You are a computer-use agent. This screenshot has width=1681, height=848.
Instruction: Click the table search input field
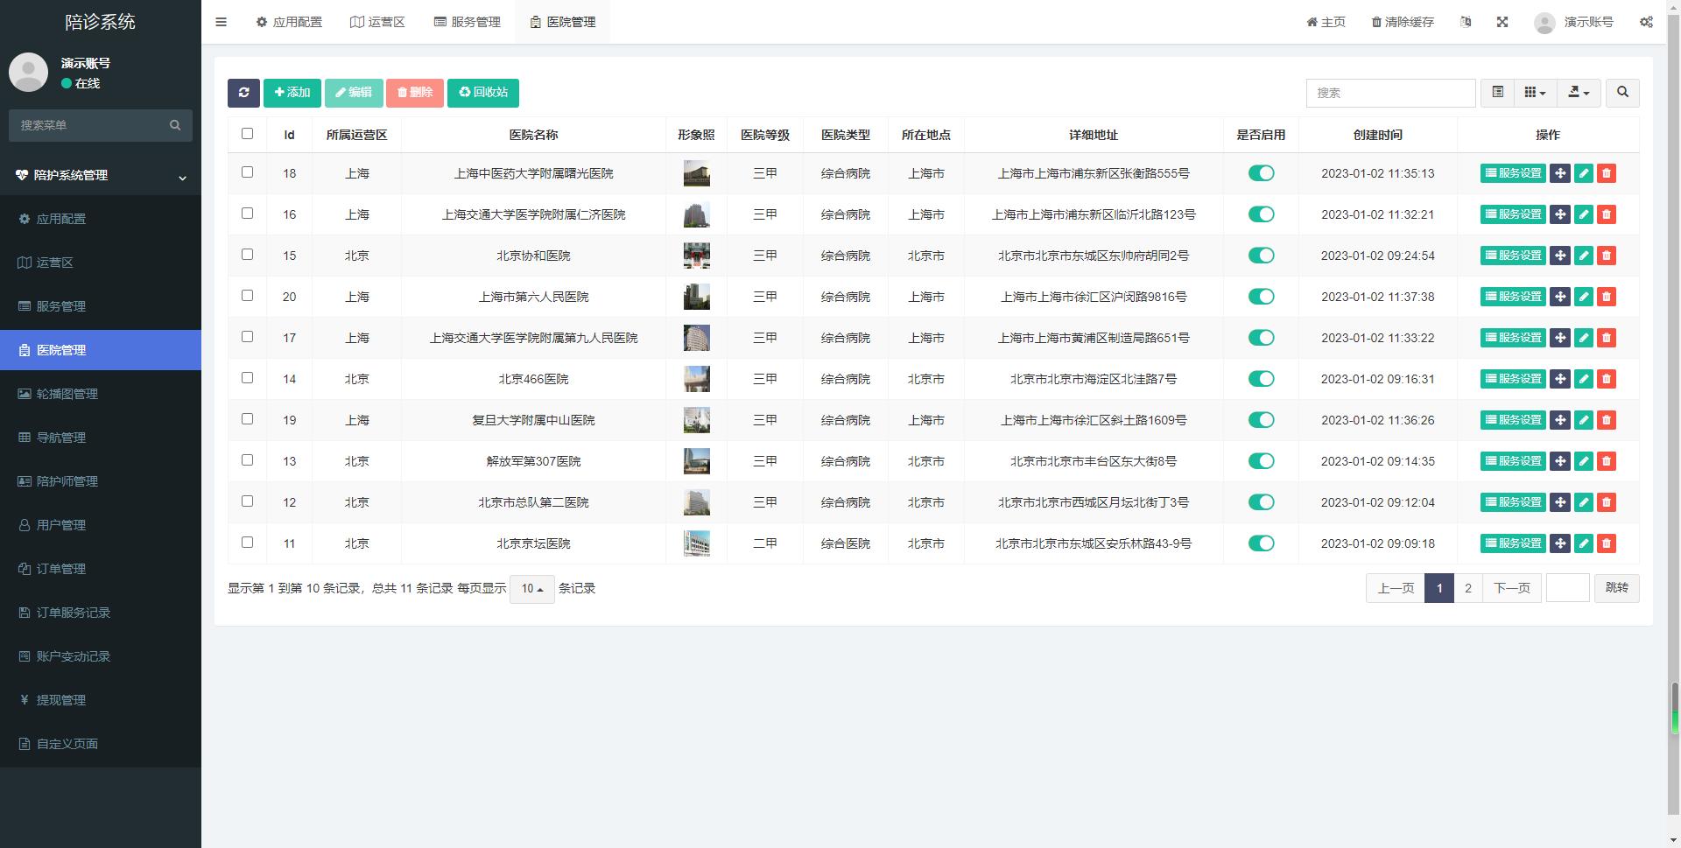(x=1390, y=93)
